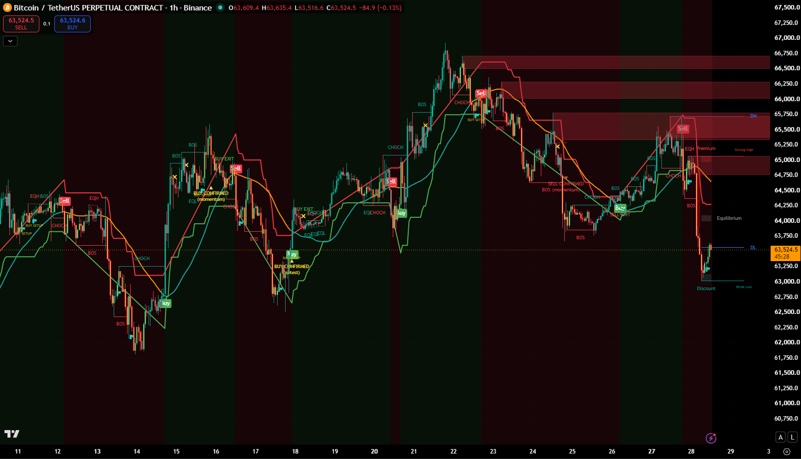Open chart settings hexagon gear icon
This screenshot has height=459, width=801.
(787, 452)
